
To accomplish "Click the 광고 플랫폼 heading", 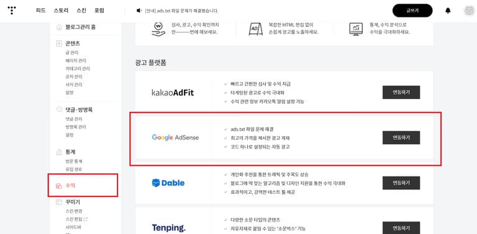I will coord(151,63).
